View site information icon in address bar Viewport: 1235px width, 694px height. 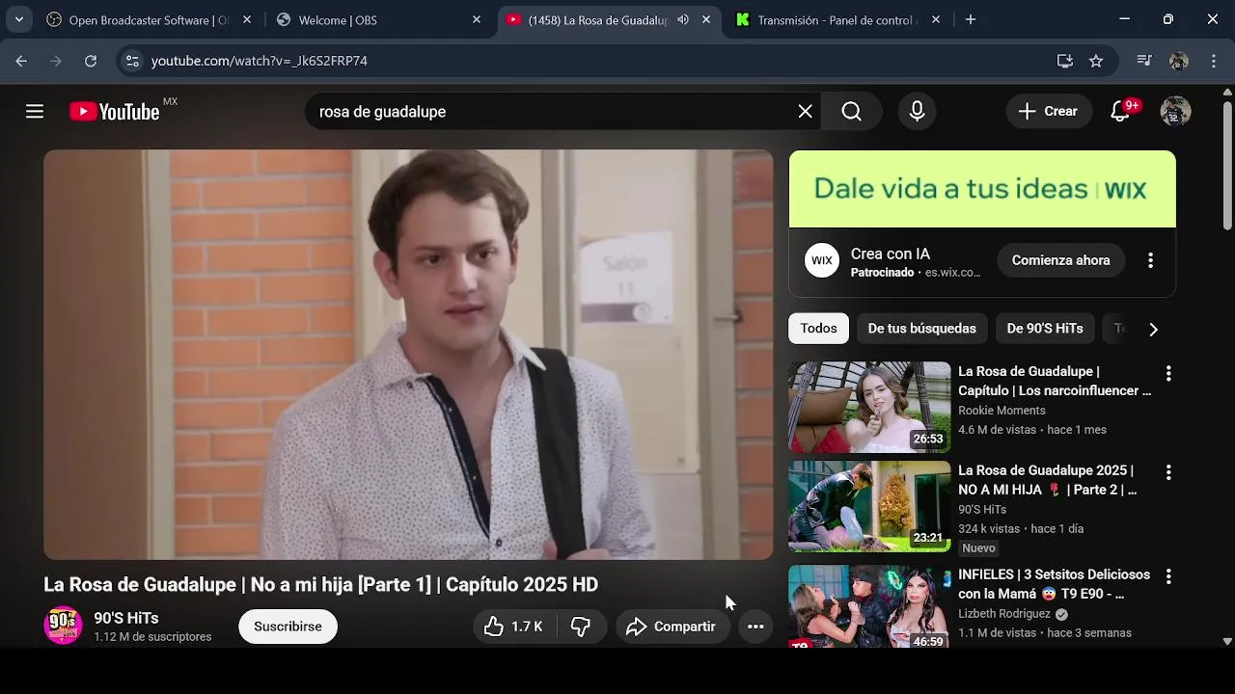(132, 61)
